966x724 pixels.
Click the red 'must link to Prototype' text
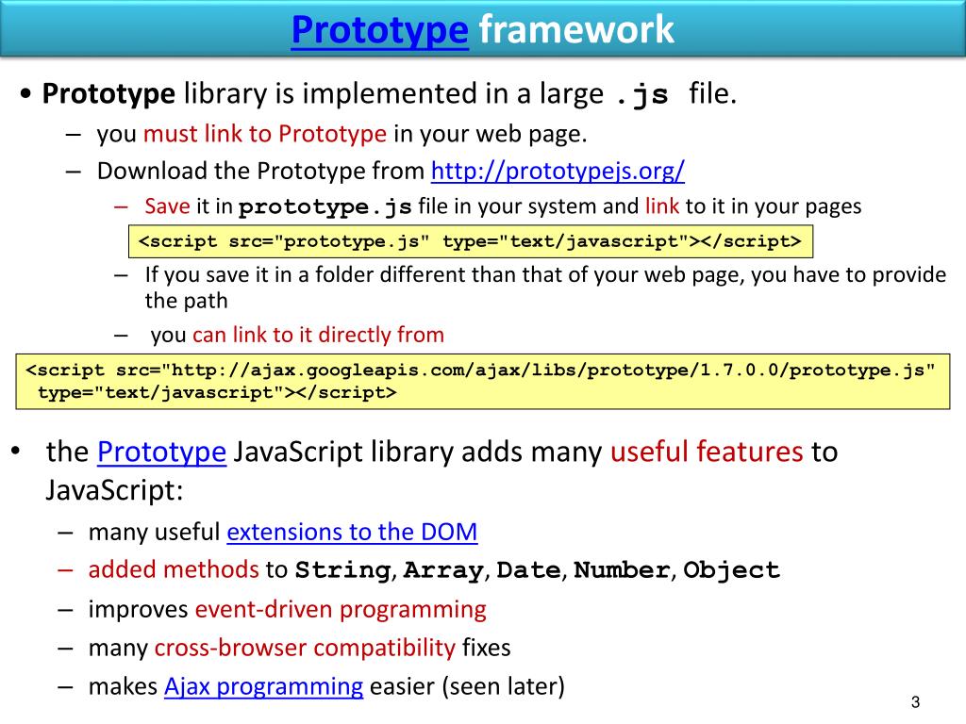pyautogui.click(x=265, y=134)
